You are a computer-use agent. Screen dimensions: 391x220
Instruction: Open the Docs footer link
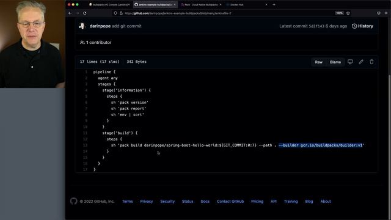click(x=205, y=201)
